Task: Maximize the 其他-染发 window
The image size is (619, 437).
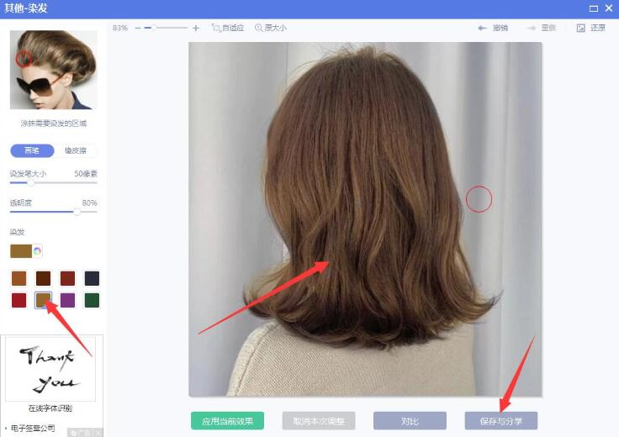Action: 593,8
